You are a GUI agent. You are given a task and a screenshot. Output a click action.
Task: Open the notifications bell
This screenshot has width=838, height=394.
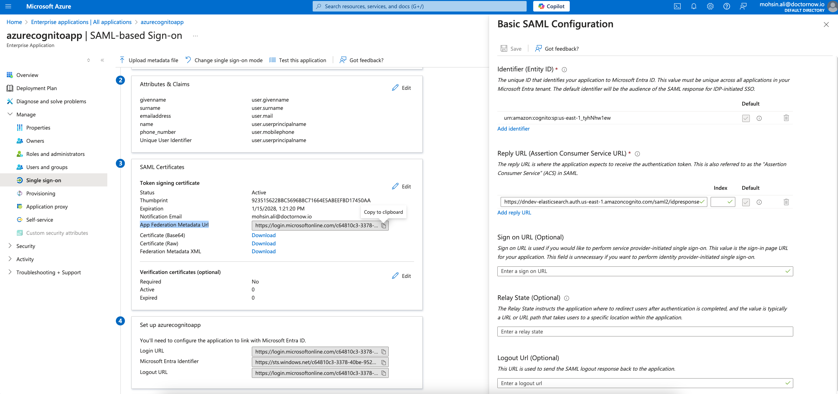pyautogui.click(x=694, y=6)
